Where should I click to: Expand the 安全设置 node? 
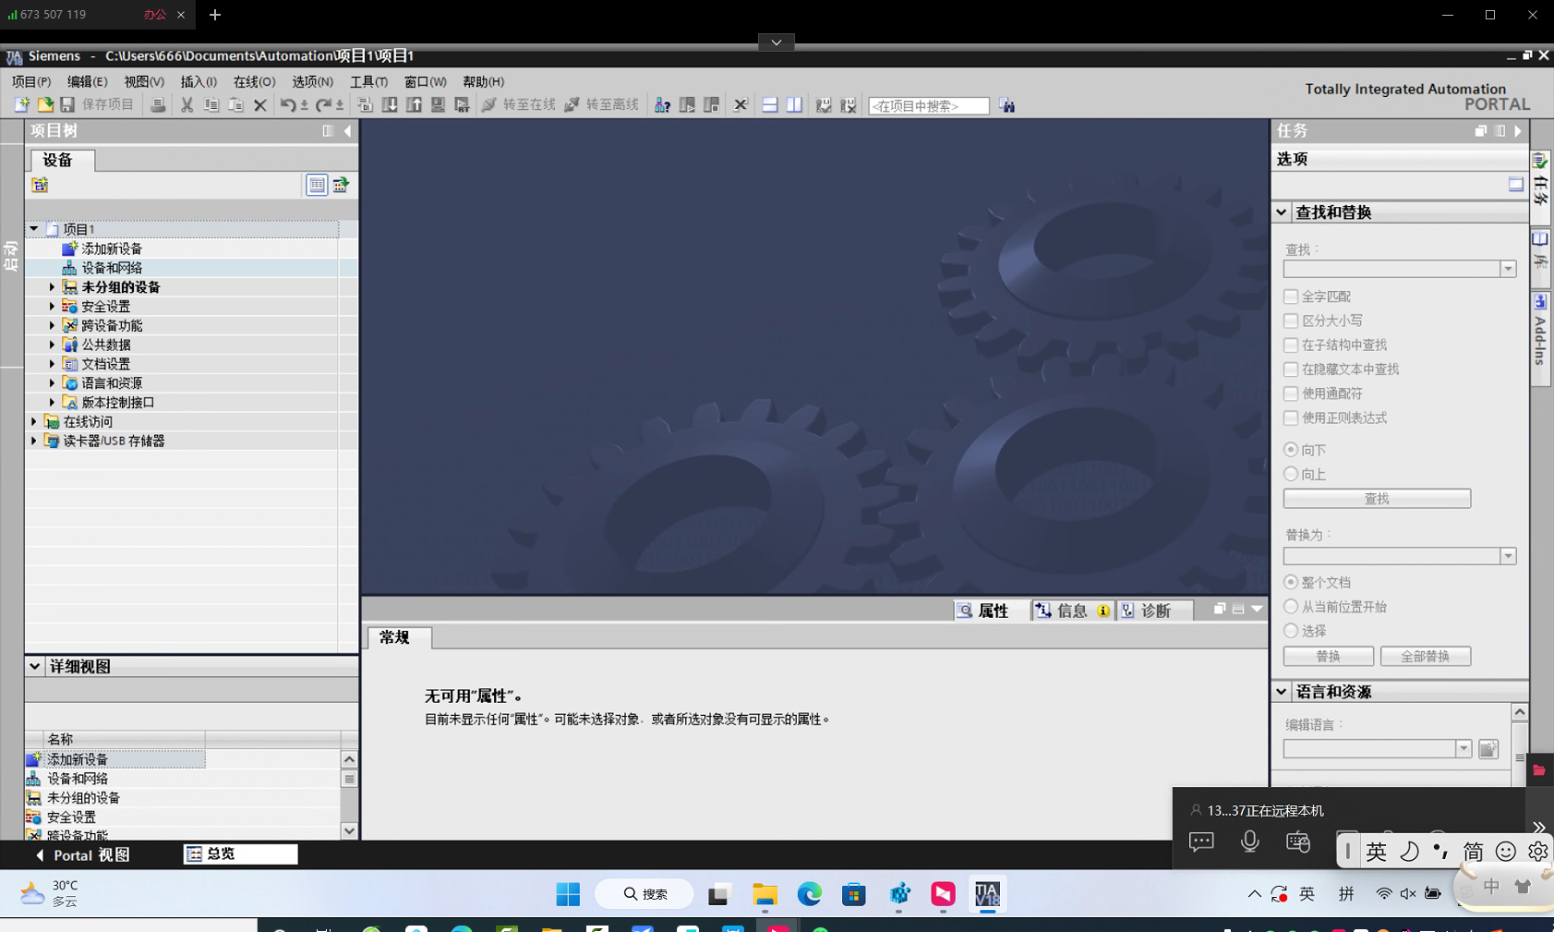click(52, 307)
